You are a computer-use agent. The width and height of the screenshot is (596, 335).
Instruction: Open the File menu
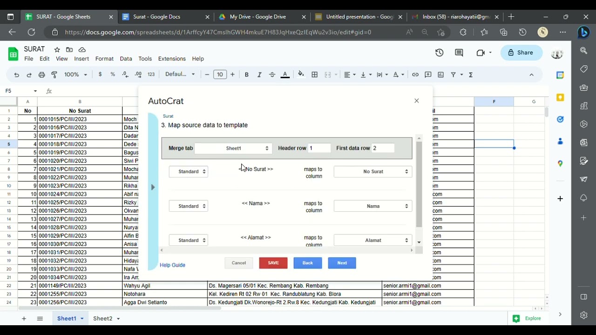coord(29,59)
